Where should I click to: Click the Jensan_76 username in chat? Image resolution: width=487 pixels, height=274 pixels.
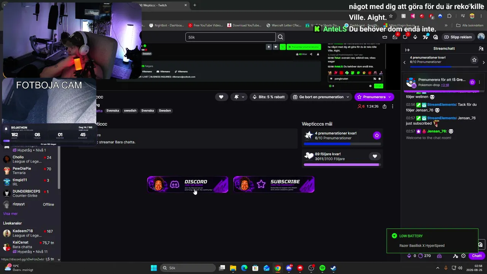pos(436,131)
